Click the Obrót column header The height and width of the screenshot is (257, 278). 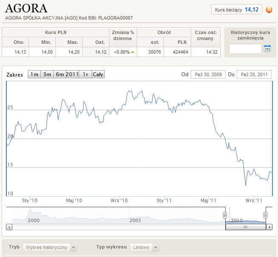coord(164,32)
